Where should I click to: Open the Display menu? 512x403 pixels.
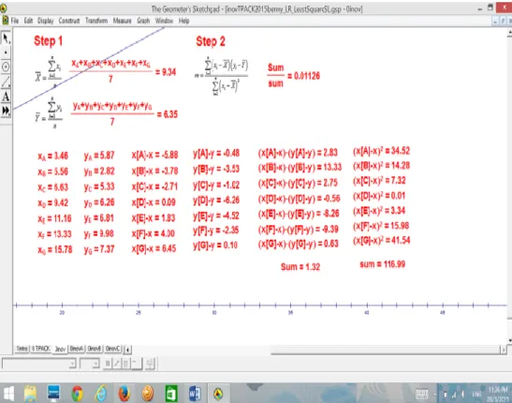[x=45, y=21]
